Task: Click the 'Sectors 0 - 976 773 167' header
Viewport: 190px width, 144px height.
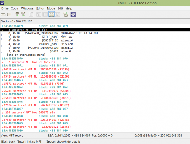Action: pyautogui.click(x=17, y=21)
